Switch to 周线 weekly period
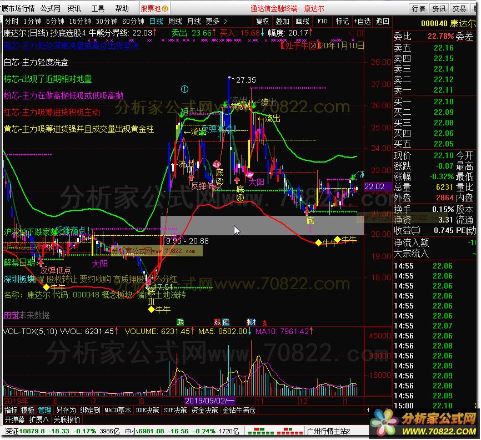 pos(175,21)
